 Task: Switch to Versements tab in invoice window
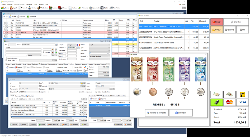click(92, 96)
